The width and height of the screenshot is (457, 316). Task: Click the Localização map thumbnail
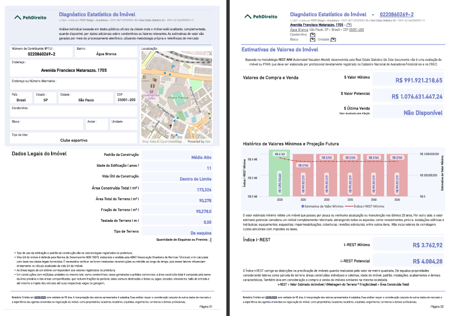[x=177, y=96]
